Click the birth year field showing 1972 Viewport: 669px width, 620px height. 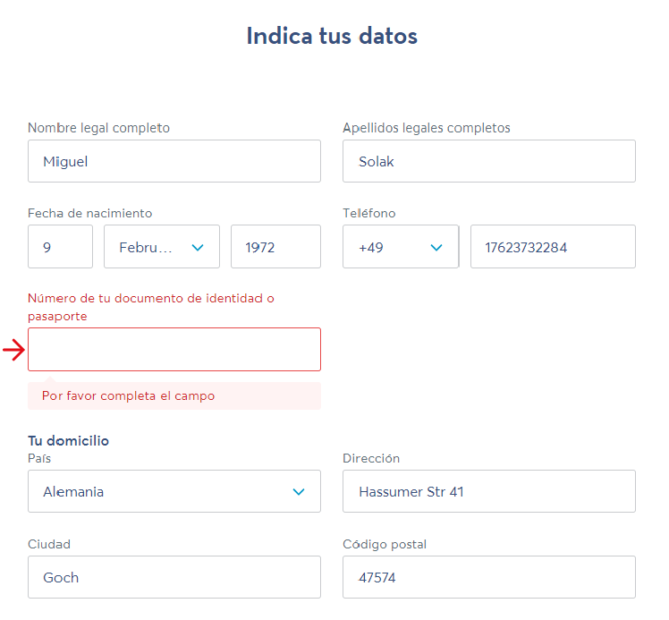tap(275, 247)
